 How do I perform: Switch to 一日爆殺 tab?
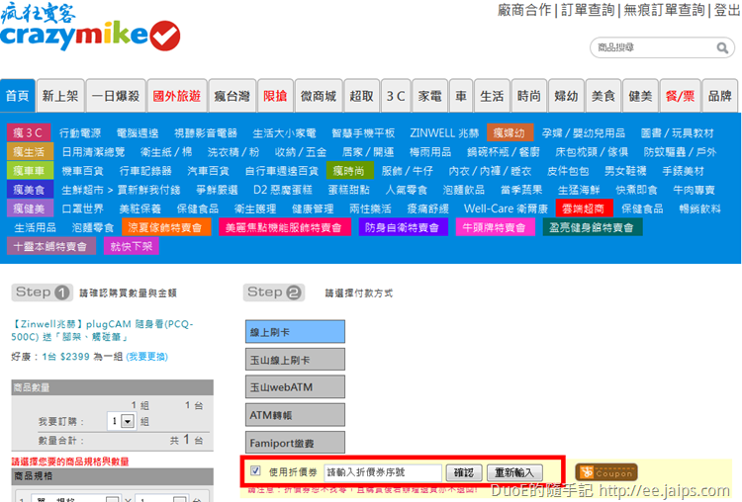click(116, 96)
